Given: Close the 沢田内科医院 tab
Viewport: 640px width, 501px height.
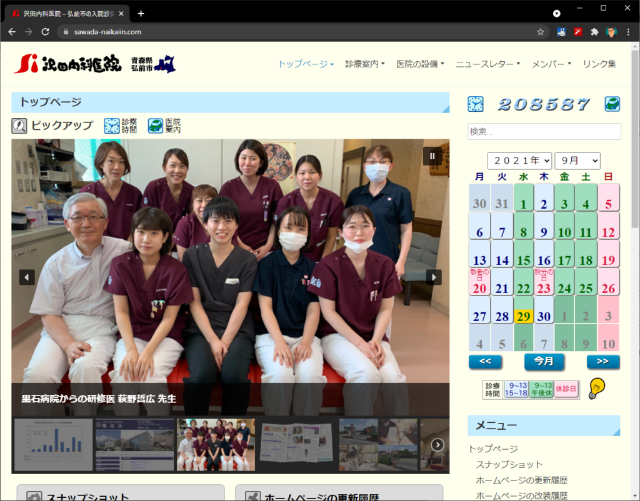Looking at the screenshot, I should click(x=121, y=14).
